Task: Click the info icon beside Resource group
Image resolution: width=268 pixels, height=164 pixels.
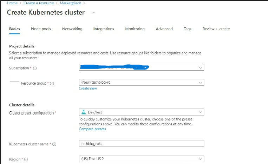Action: pos(52,84)
